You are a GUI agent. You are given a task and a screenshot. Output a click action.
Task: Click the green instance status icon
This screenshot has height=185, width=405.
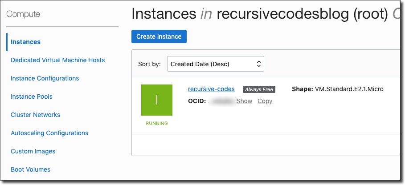click(156, 100)
